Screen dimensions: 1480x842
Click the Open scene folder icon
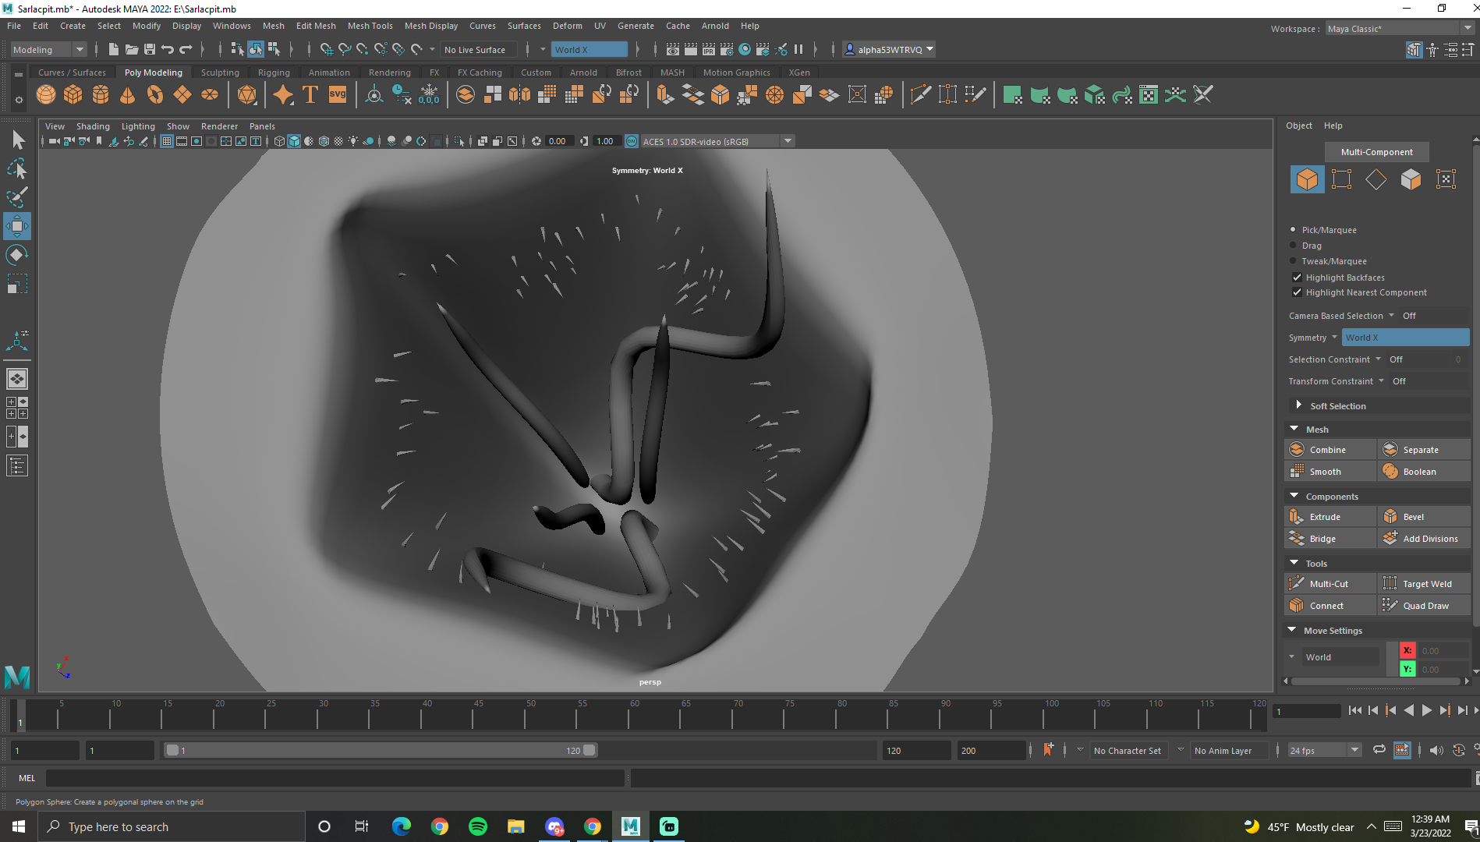click(132, 50)
